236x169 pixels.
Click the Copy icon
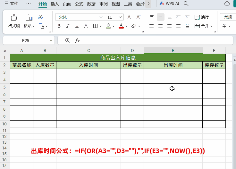pos(41,26)
